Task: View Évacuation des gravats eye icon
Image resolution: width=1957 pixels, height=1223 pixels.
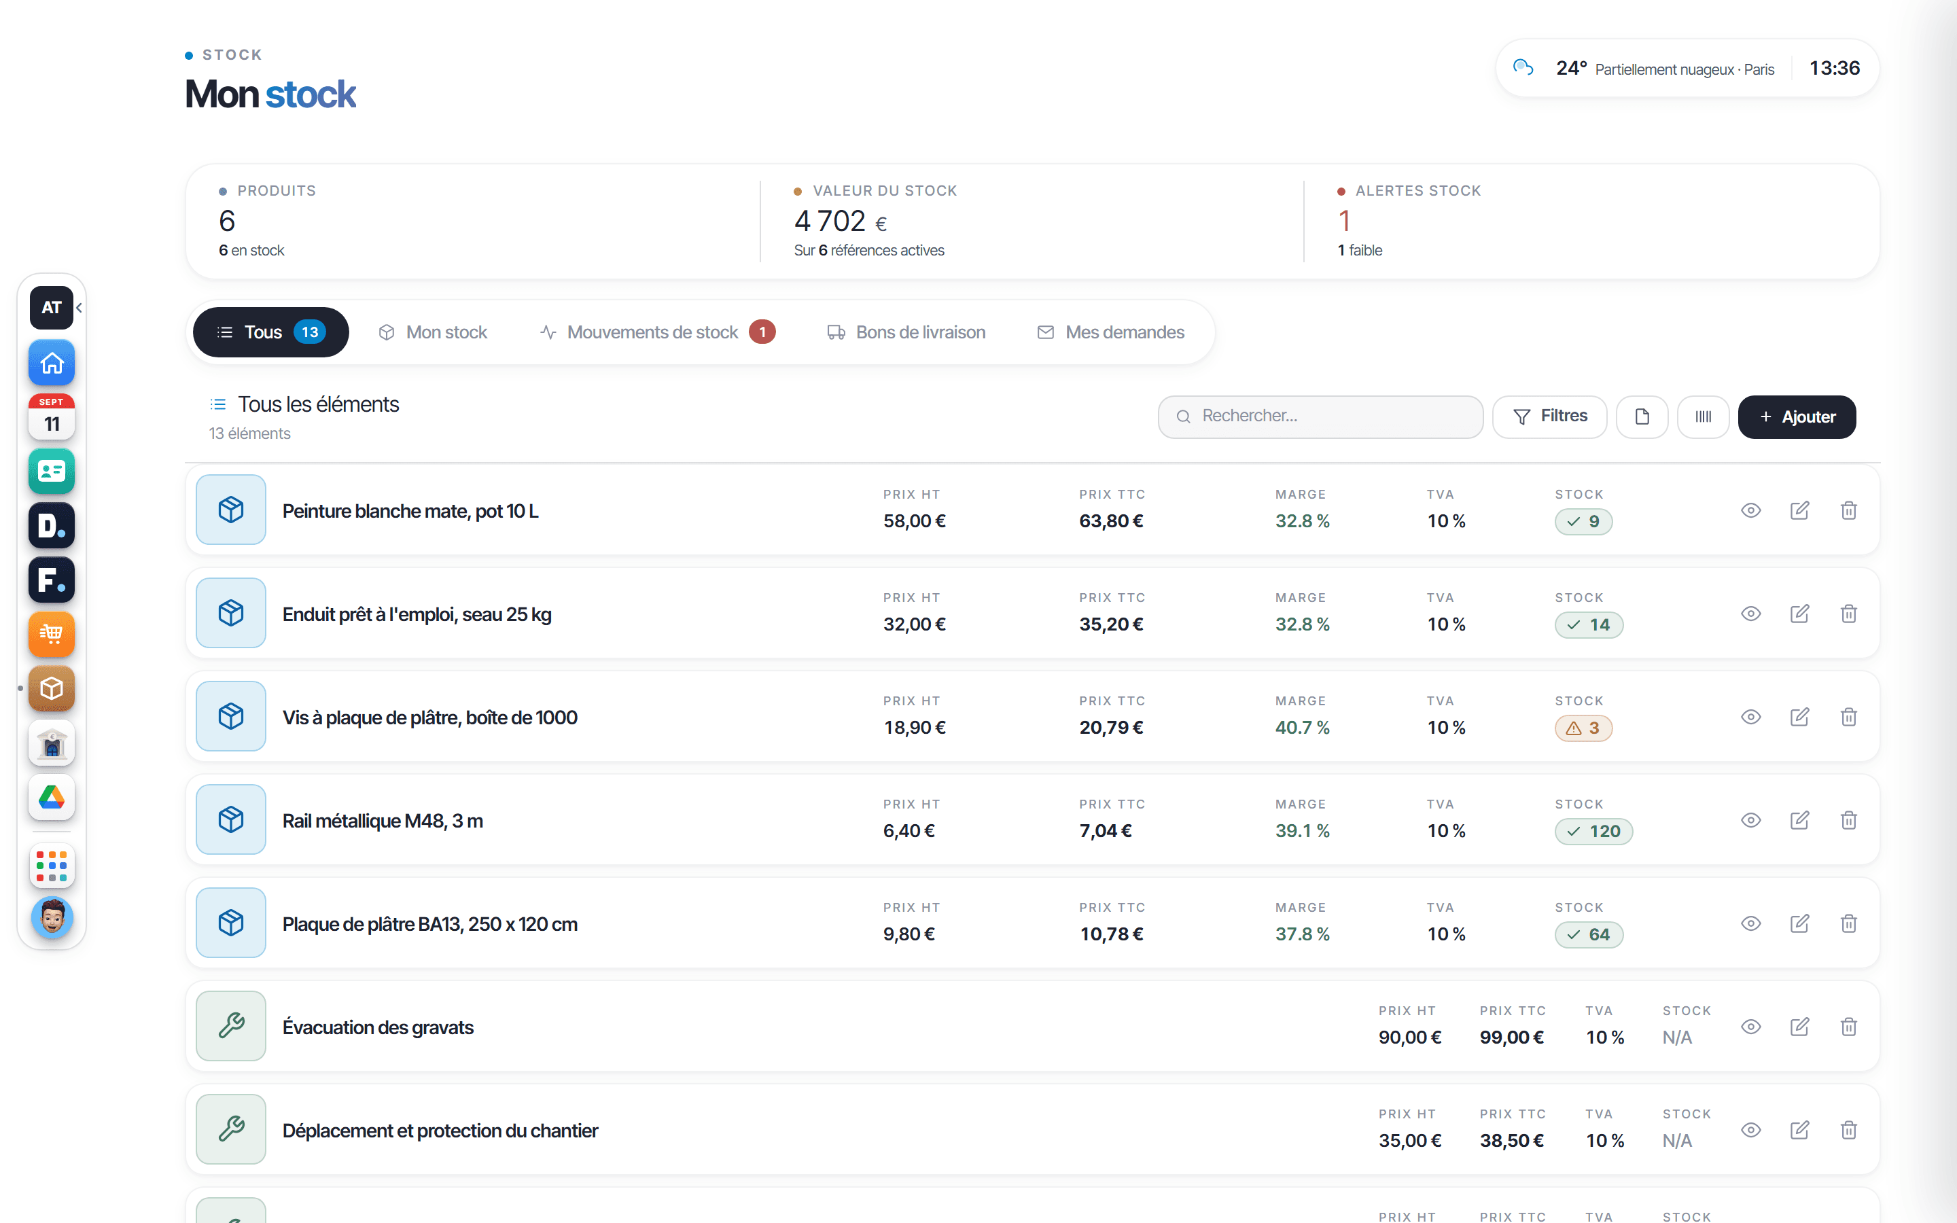Action: click(1751, 1027)
